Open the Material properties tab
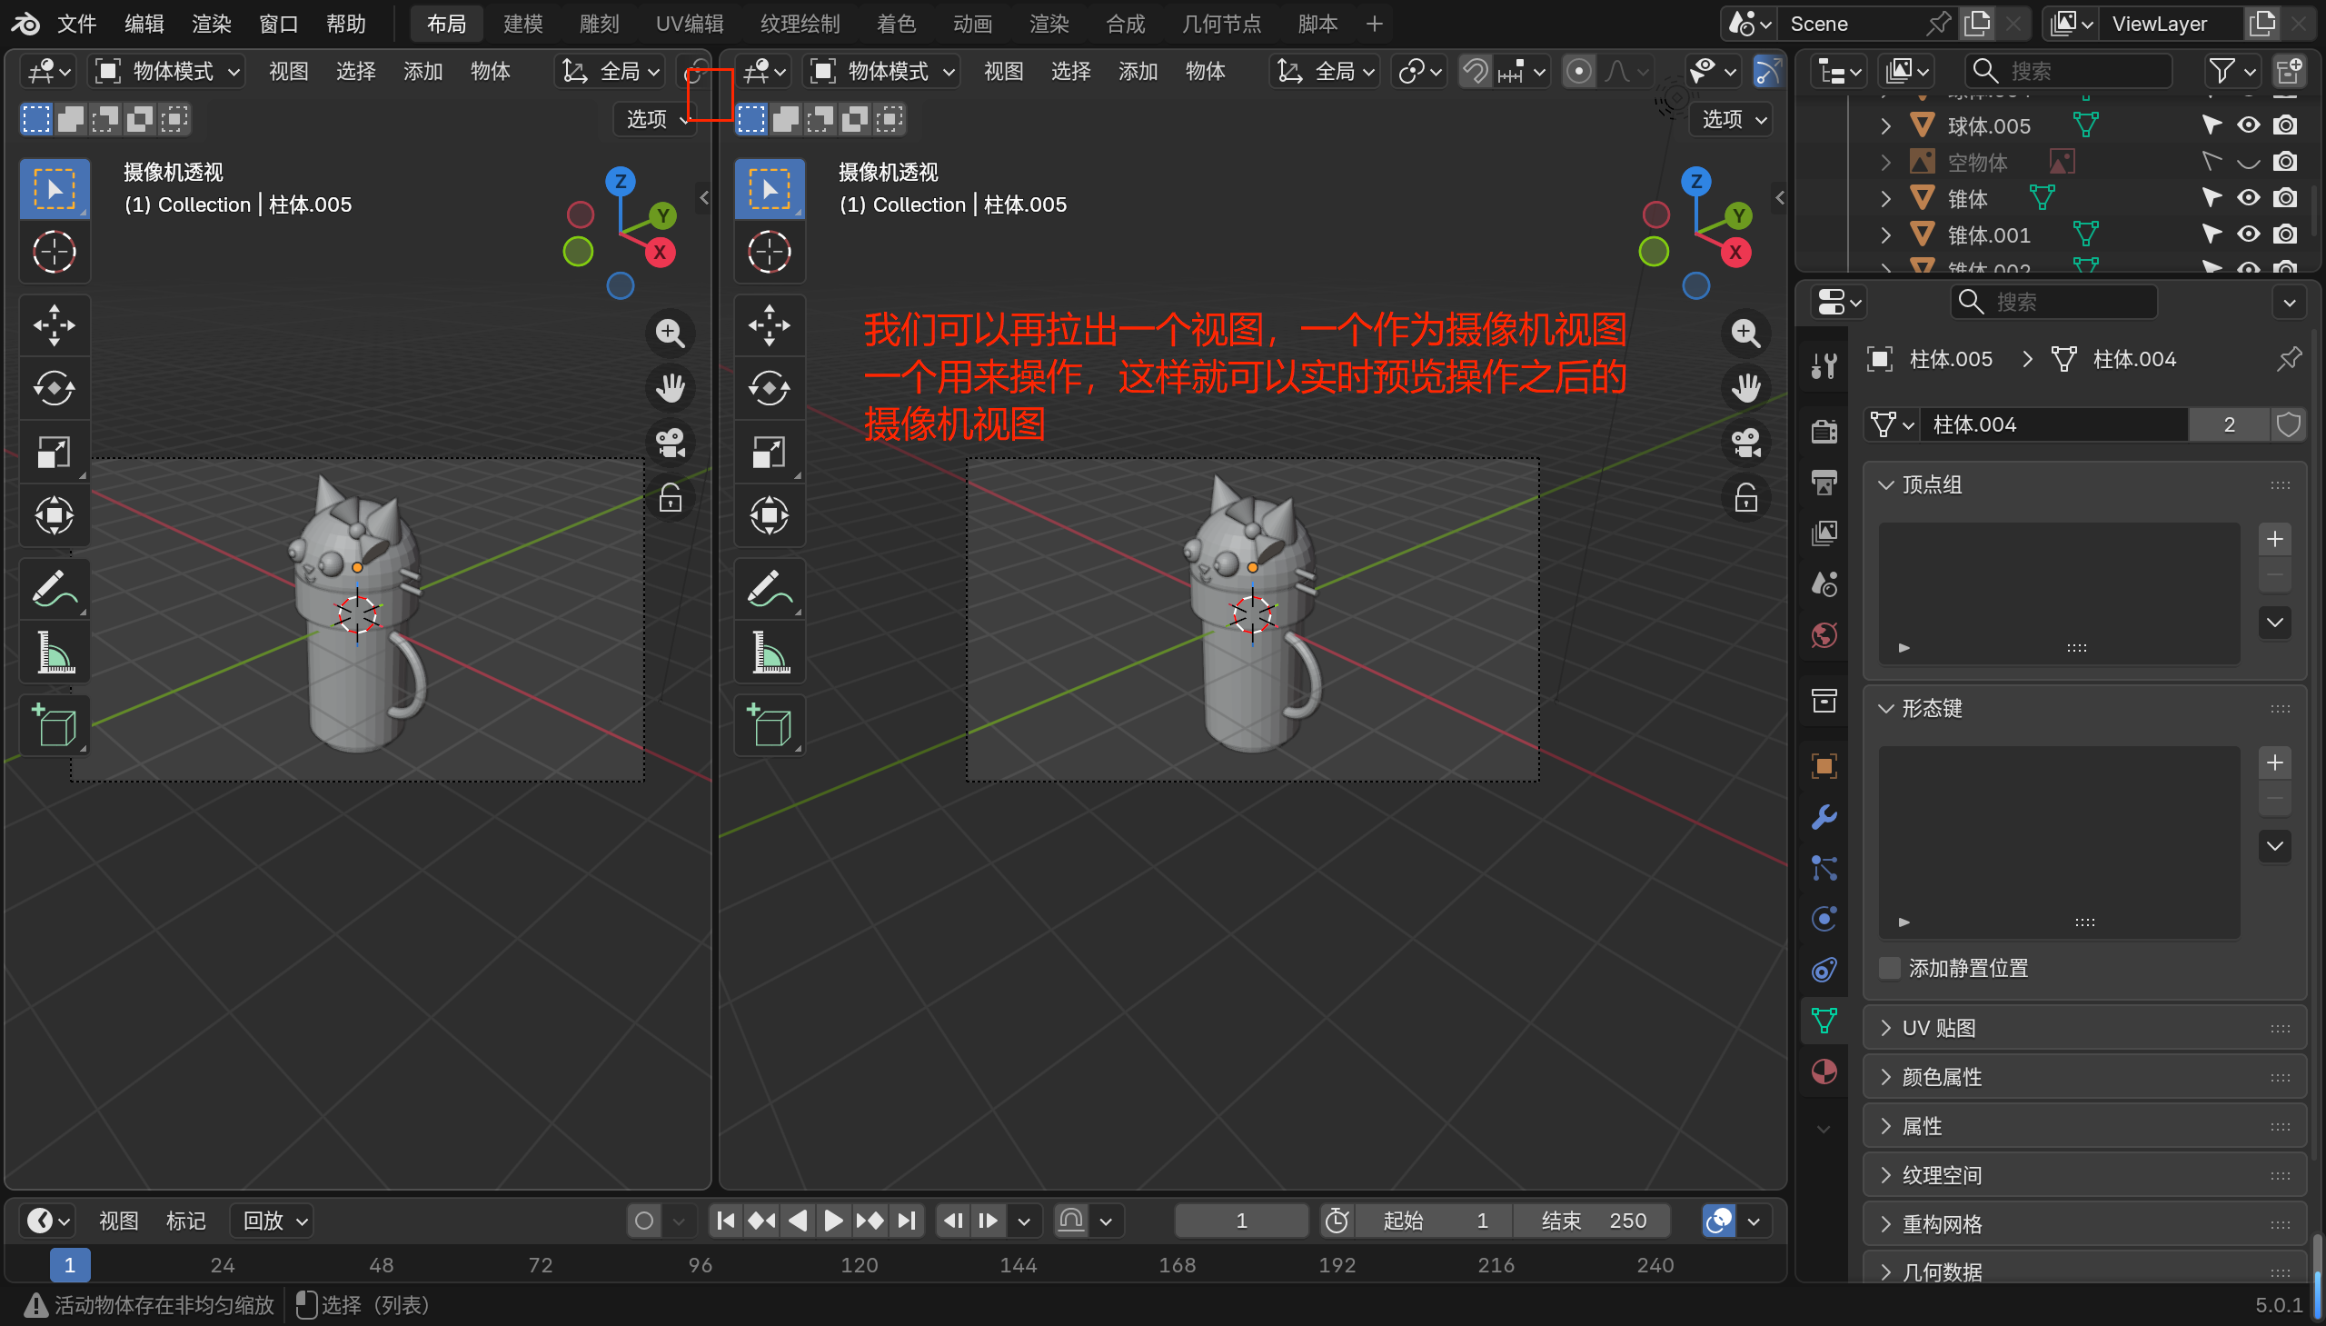The width and height of the screenshot is (2326, 1326). (x=1824, y=1072)
